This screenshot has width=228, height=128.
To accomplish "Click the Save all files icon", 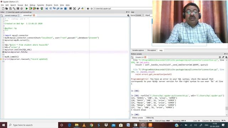I will [14, 9].
